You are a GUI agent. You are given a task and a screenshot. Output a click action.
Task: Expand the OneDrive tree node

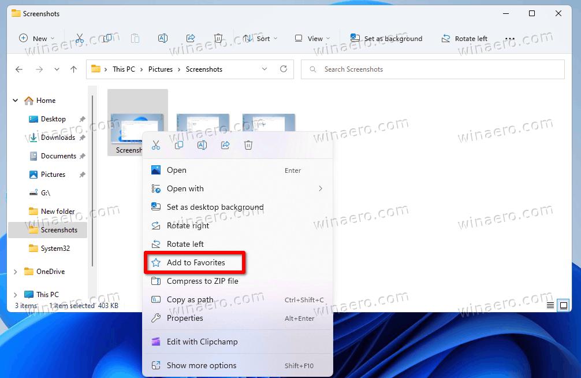(x=16, y=272)
